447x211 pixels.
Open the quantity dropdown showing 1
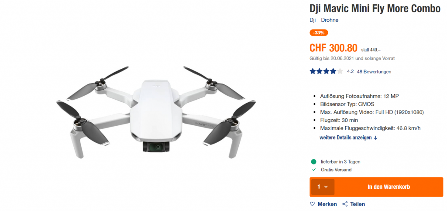tap(323, 187)
